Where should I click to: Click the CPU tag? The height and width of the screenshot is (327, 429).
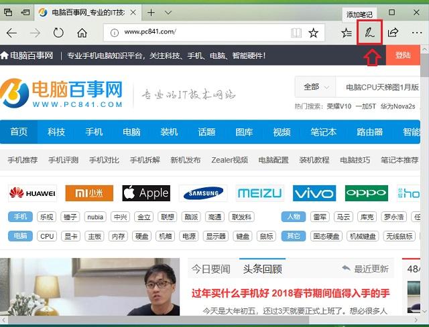(x=47, y=236)
